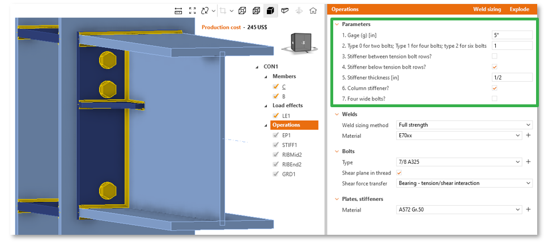
Task: Click the Explode button
Action: (519, 9)
